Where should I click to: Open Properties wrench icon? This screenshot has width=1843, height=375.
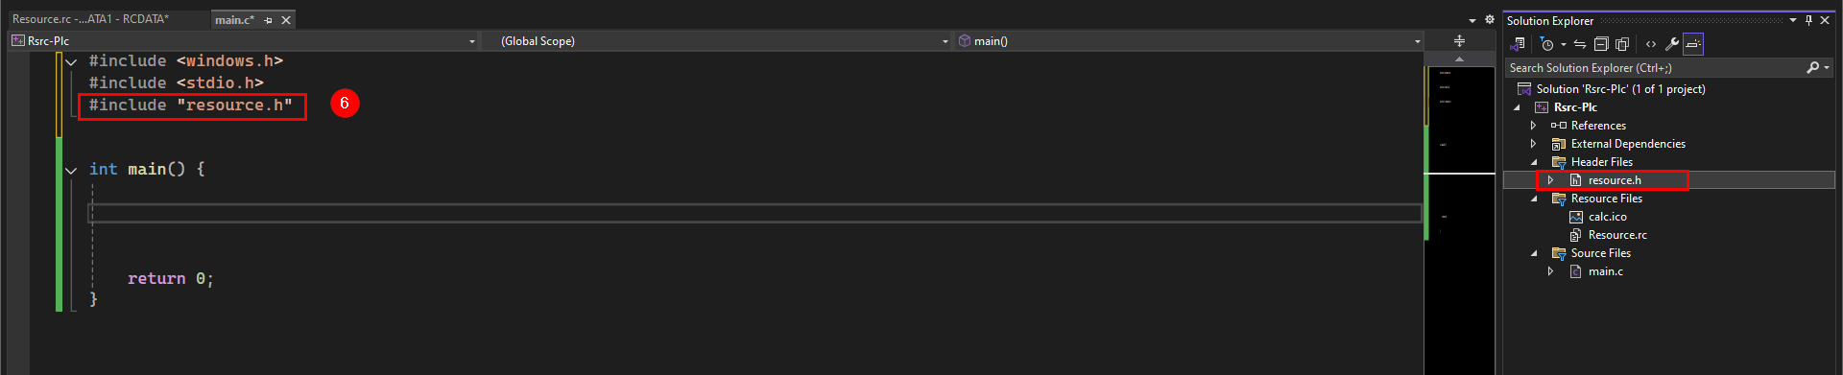pyautogui.click(x=1672, y=44)
